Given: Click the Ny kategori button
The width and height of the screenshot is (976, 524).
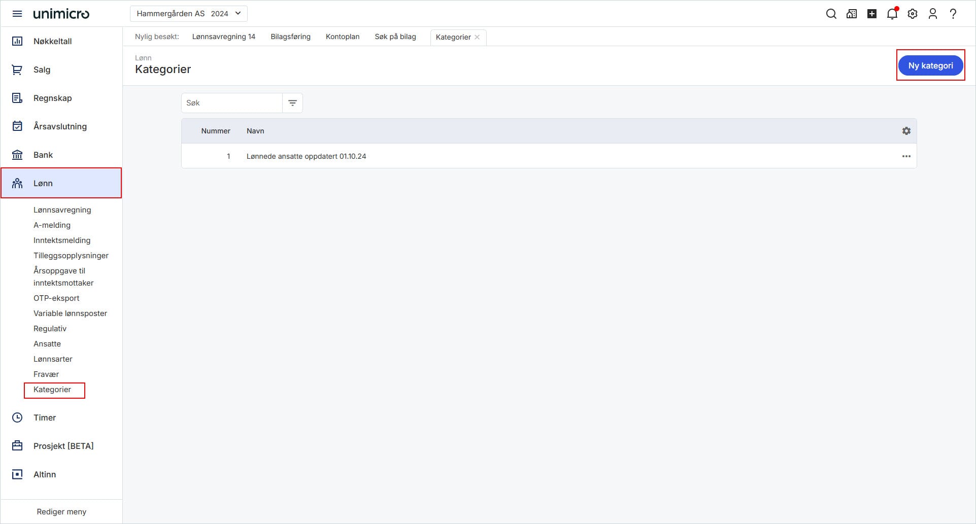Looking at the screenshot, I should click(x=931, y=65).
